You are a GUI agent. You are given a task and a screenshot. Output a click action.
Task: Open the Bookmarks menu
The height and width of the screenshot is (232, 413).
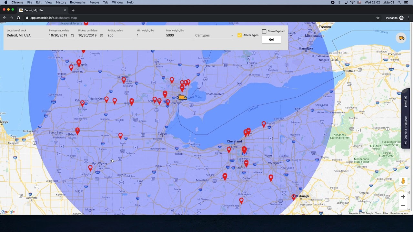tap(78, 2)
